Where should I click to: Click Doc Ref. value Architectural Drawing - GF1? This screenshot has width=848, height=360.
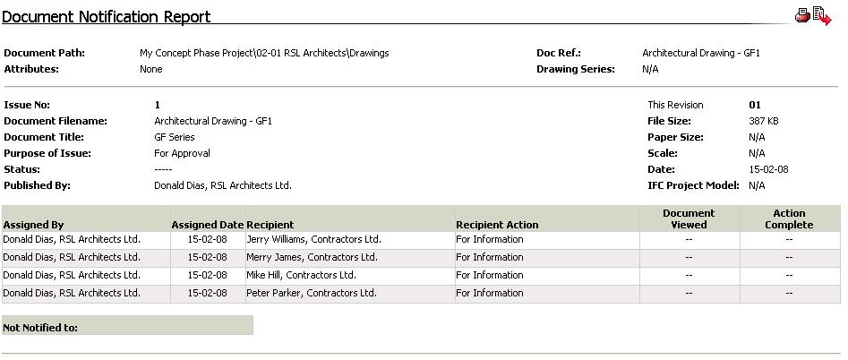tap(701, 53)
